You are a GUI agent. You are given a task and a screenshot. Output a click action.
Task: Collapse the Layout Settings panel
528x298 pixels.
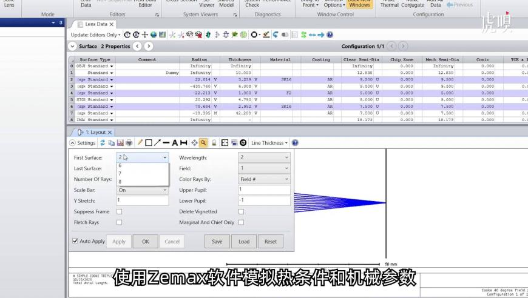[72, 143]
